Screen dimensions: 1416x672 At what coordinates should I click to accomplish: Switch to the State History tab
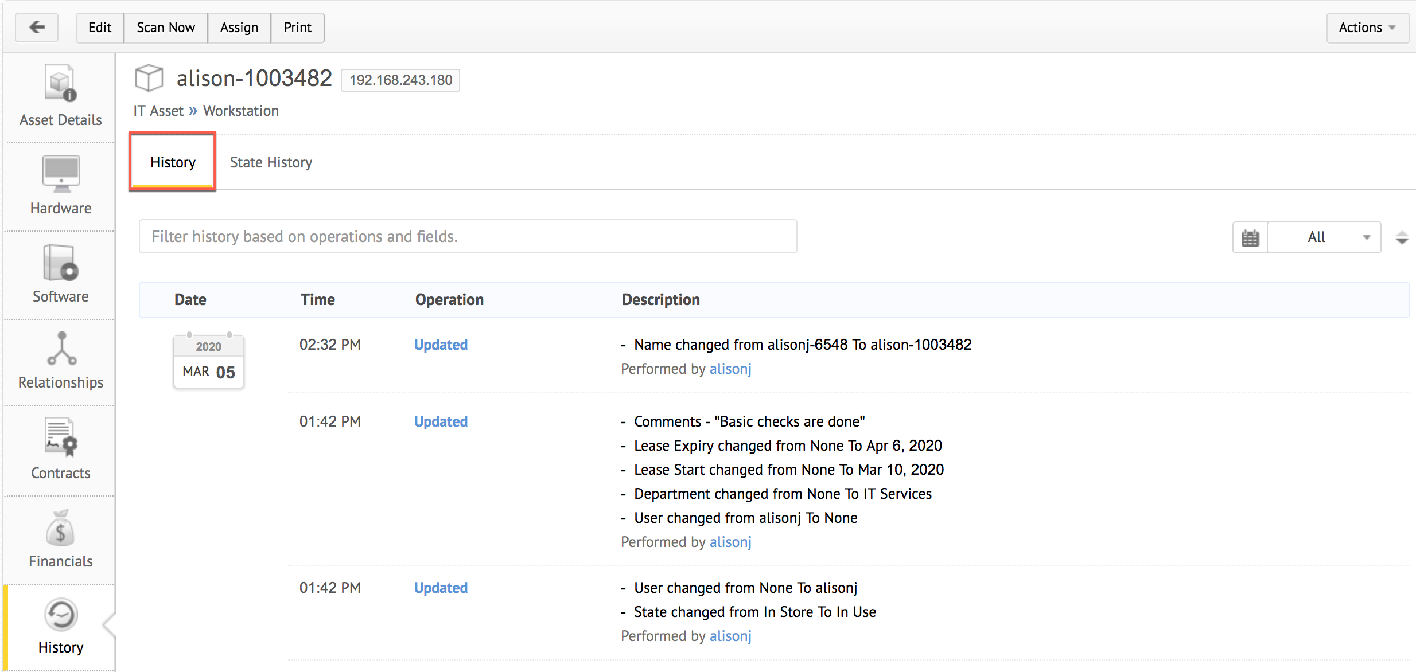coord(271,162)
